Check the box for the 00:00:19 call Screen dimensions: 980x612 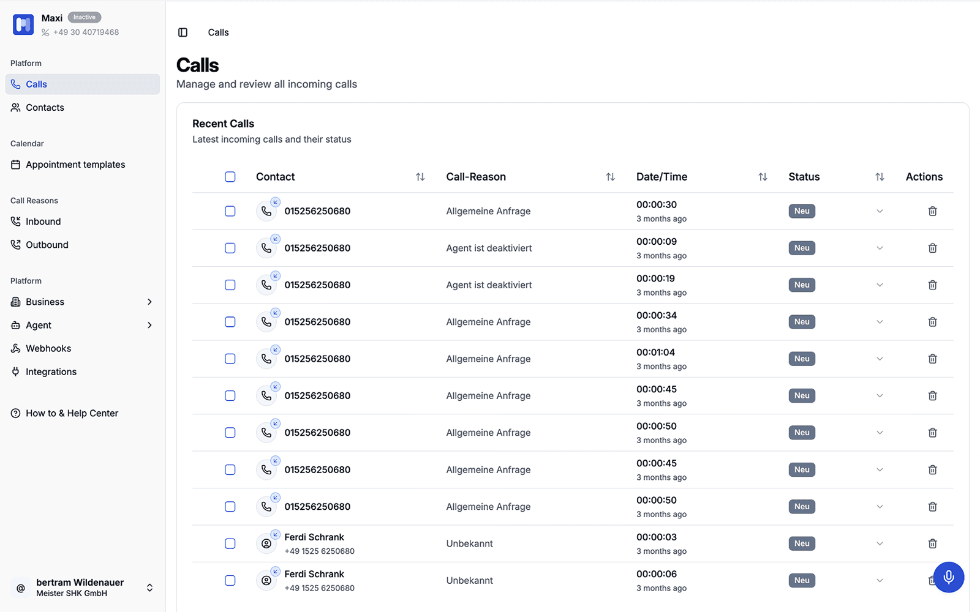[x=230, y=285]
